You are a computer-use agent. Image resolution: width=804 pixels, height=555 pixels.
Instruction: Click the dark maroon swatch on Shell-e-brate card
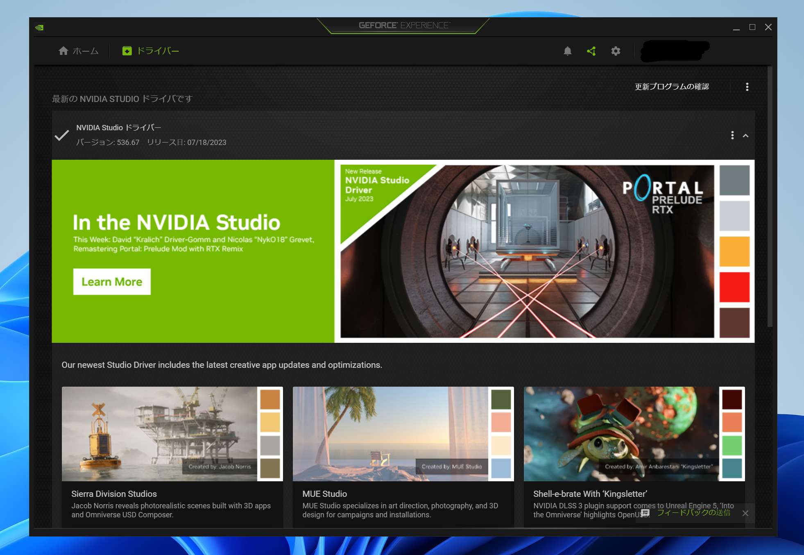tap(732, 399)
